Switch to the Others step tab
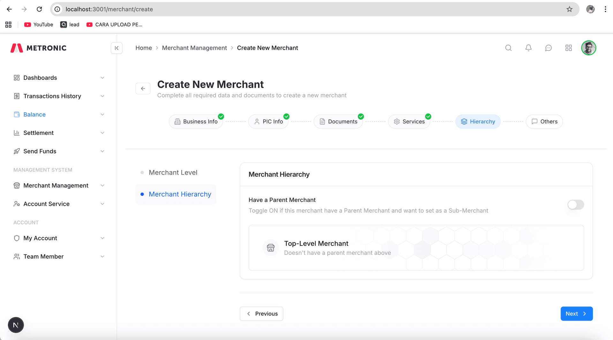Screen dimensions: 613x340 544,122
